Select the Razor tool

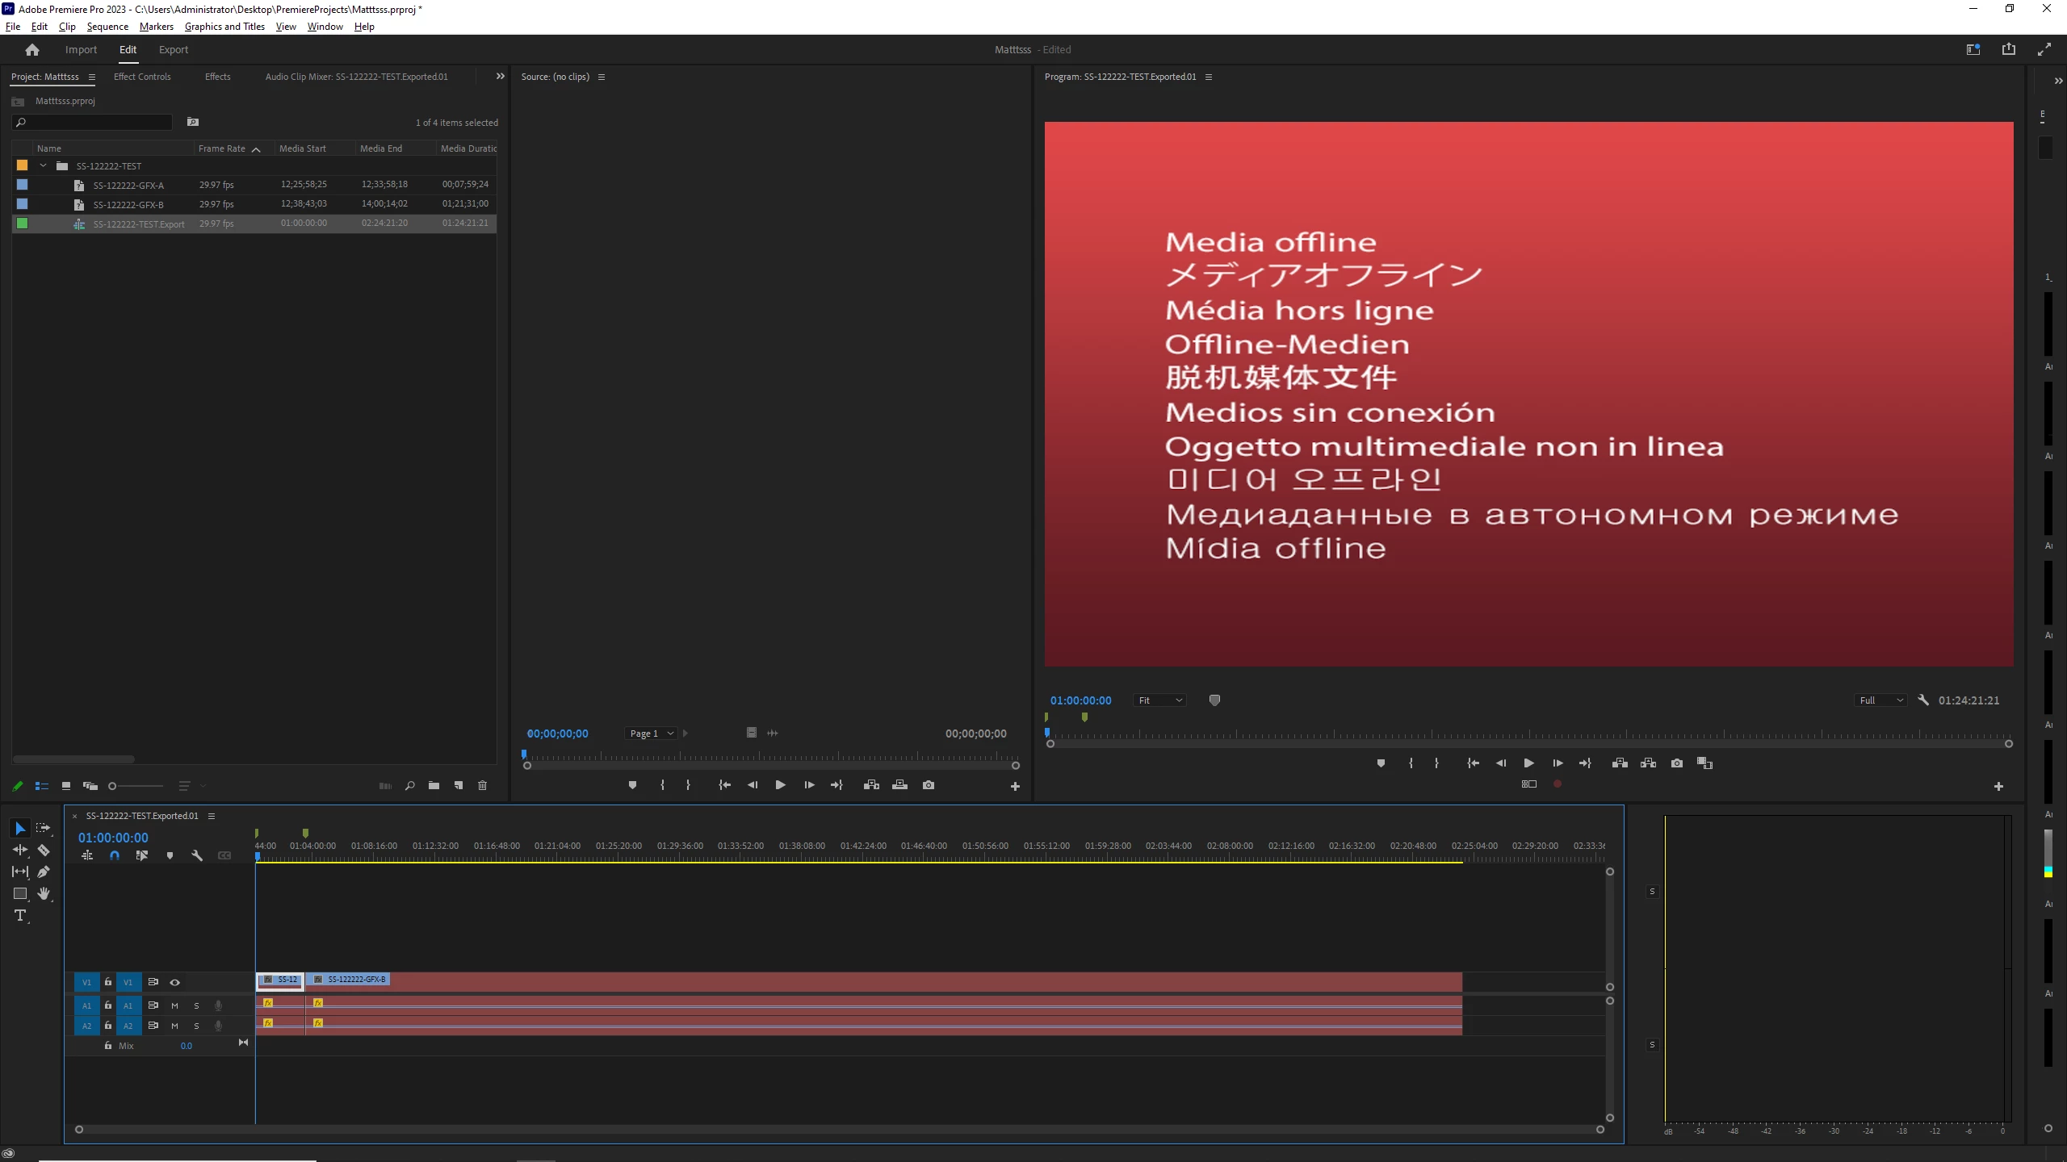[44, 850]
